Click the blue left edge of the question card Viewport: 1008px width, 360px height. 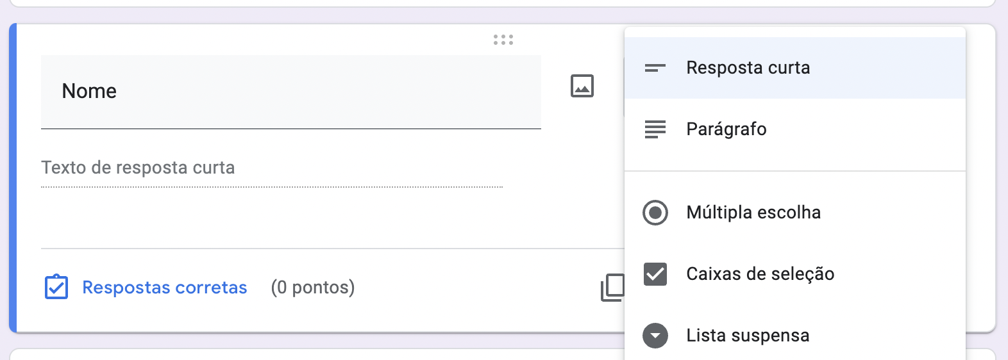12,178
